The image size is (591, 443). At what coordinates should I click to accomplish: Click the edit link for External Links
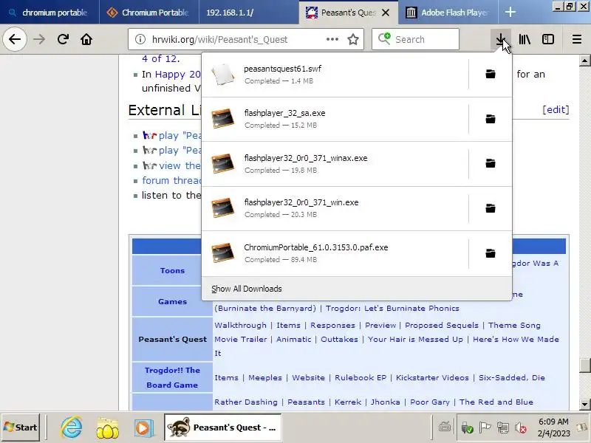(556, 109)
